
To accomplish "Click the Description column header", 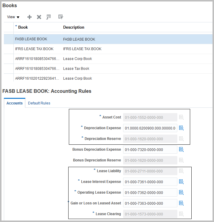I will (x=137, y=27).
